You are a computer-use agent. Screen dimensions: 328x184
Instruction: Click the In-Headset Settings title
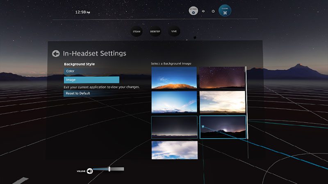(95, 54)
